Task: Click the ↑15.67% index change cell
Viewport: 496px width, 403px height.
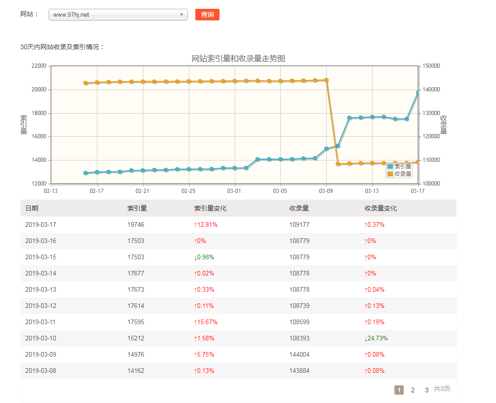Action: pos(206,322)
